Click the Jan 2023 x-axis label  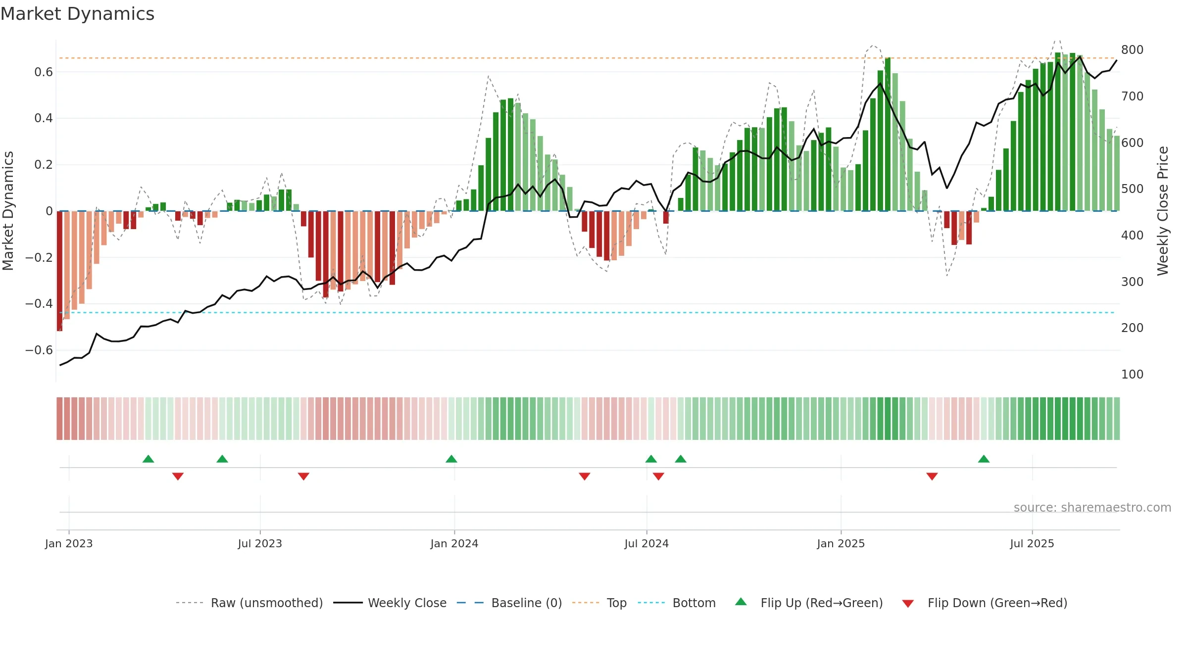(69, 543)
